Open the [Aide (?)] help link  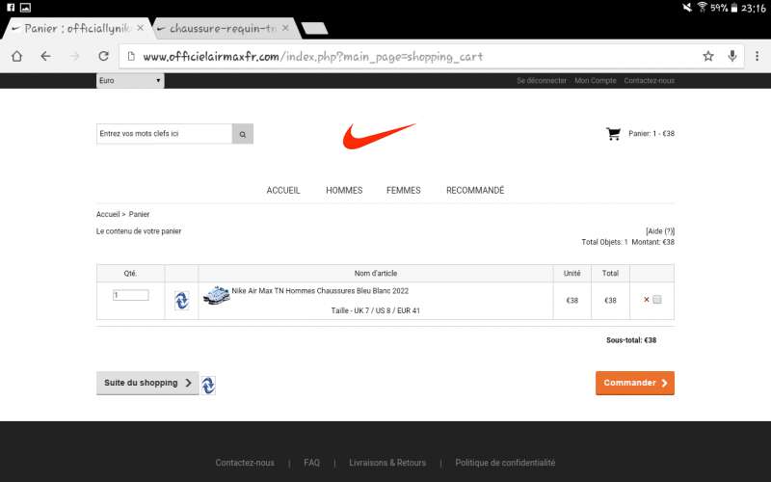click(x=660, y=231)
